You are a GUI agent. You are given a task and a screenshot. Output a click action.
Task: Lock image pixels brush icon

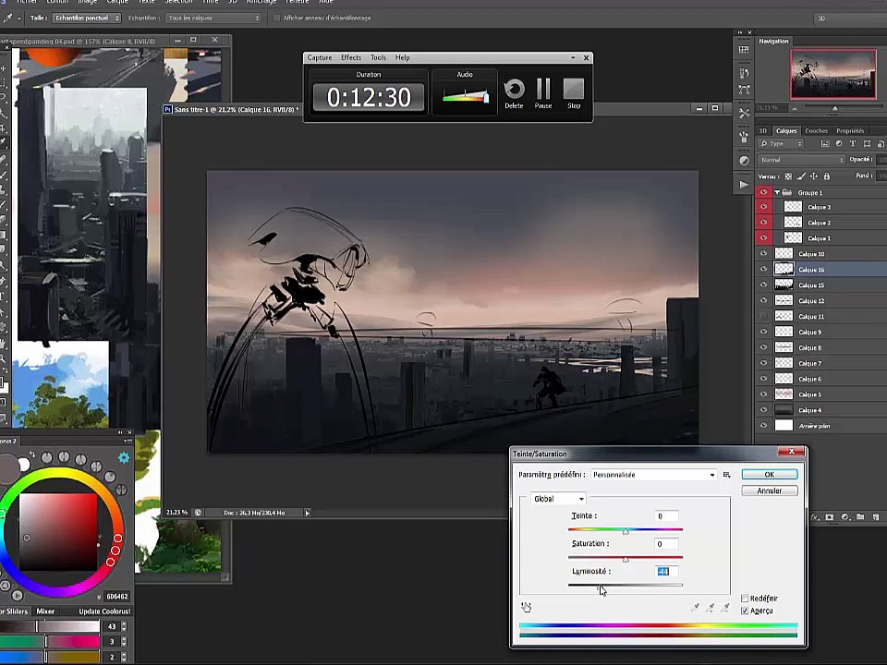(801, 176)
